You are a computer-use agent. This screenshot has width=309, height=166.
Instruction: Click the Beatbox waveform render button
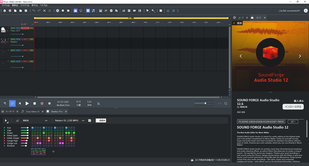[101, 120]
